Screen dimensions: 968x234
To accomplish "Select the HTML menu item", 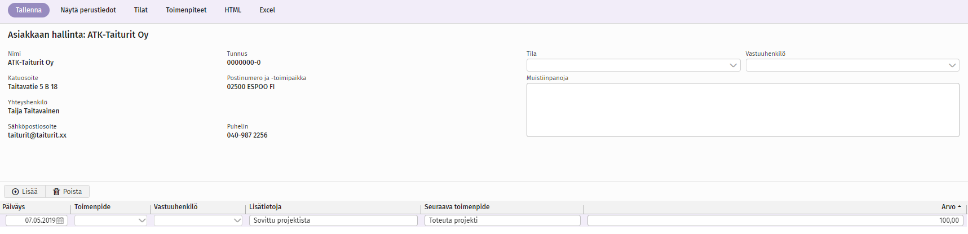I will 233,10.
